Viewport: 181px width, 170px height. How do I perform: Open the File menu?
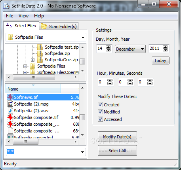pos(10,16)
